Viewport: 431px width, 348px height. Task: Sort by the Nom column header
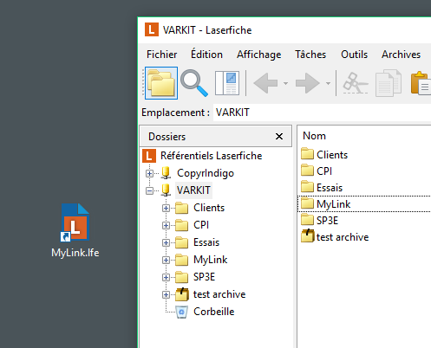tap(314, 136)
